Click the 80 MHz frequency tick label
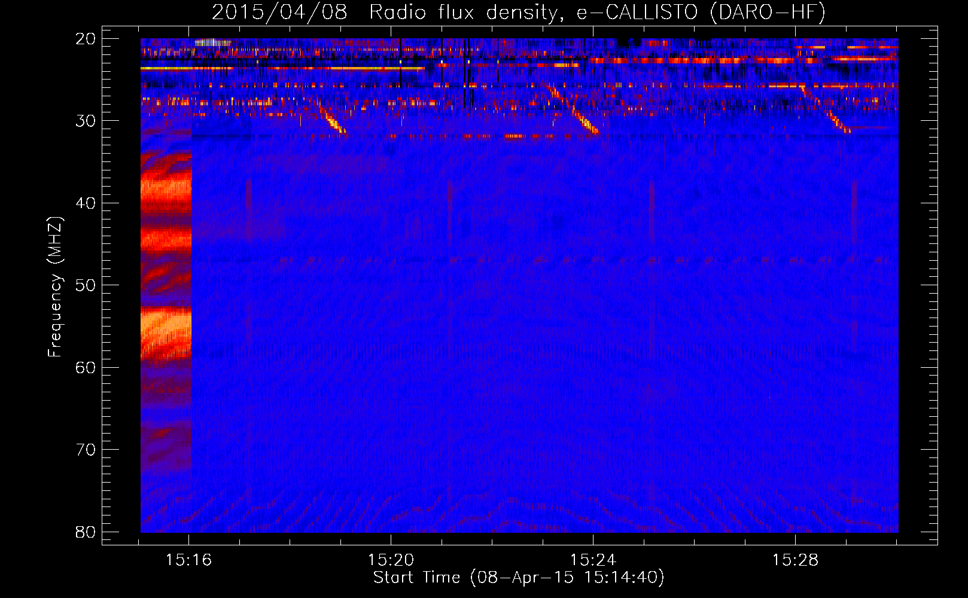This screenshot has height=598, width=968. (x=86, y=532)
